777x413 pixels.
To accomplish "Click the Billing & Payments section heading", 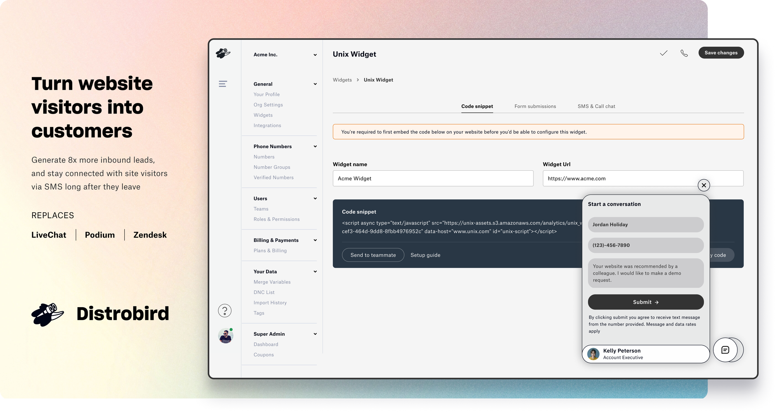I will (276, 240).
